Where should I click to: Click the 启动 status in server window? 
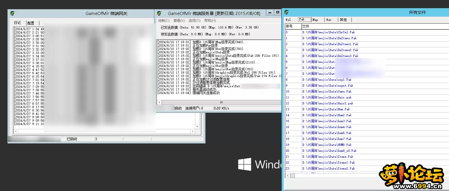tap(178, 108)
